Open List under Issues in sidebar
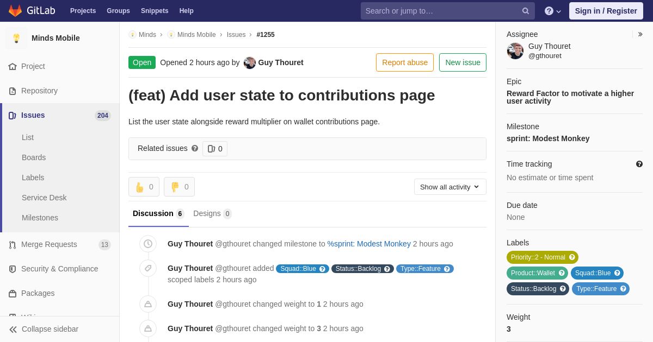Viewport: 653px width, 342px height. [28, 137]
